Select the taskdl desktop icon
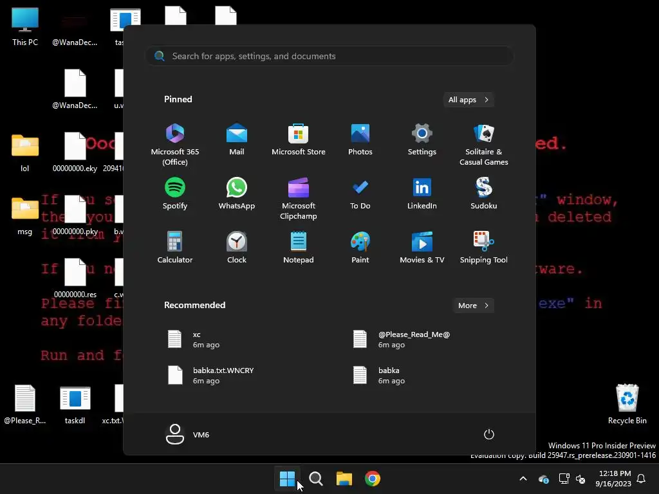The image size is (659, 494). (75, 405)
